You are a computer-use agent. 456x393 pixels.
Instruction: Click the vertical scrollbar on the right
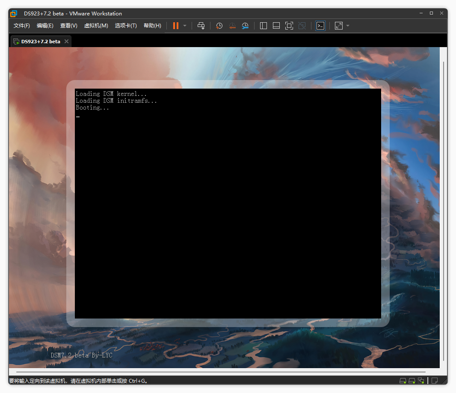point(443,210)
